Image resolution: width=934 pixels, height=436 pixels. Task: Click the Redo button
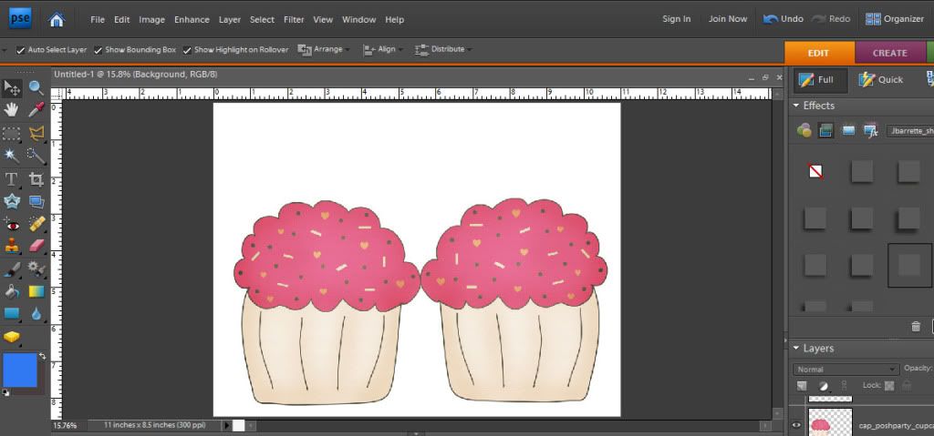tap(831, 19)
